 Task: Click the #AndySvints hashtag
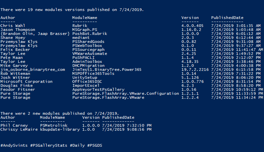(x=14, y=145)
